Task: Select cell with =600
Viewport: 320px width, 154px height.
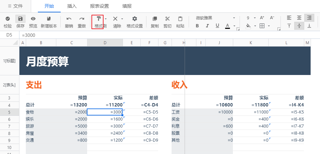Action: coord(219,126)
